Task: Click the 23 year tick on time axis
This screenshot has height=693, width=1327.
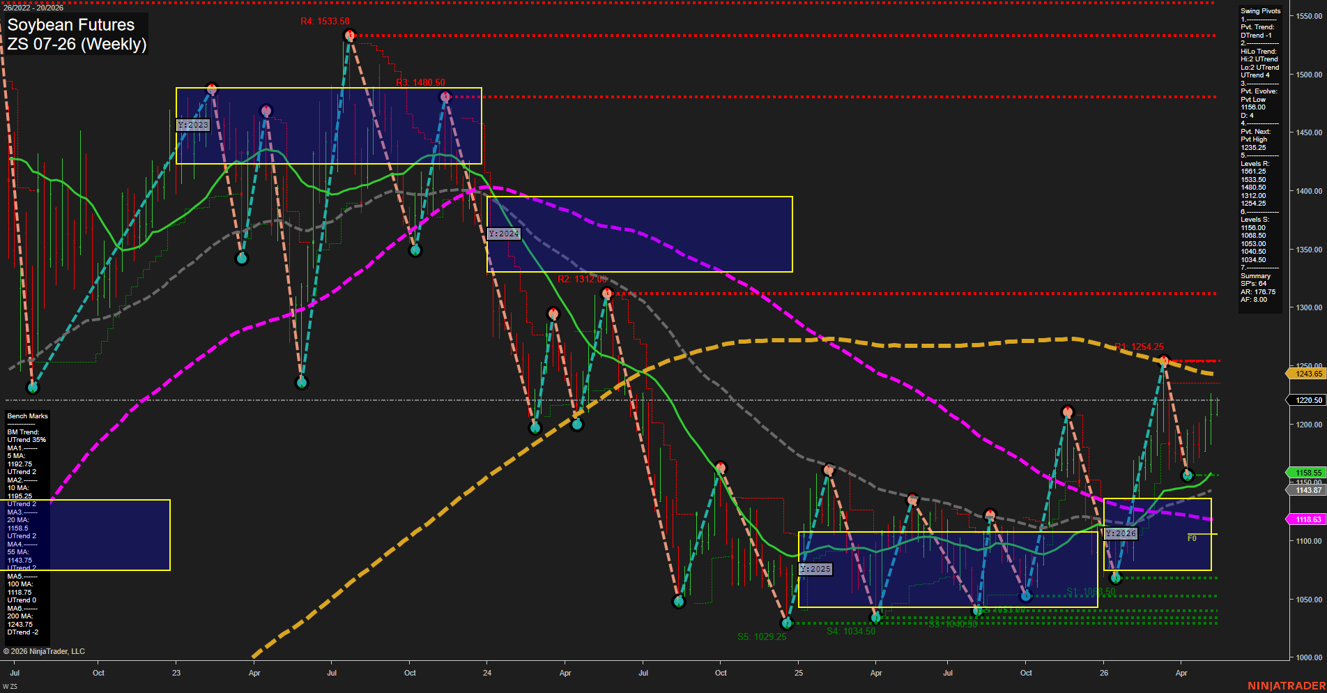Action: (176, 673)
